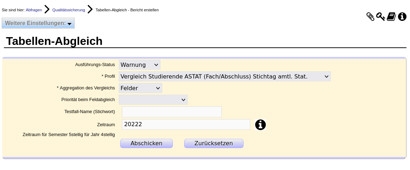Image resolution: width=410 pixels, height=170 pixels.
Task: Click the paperclip attachment icon
Action: tap(370, 17)
